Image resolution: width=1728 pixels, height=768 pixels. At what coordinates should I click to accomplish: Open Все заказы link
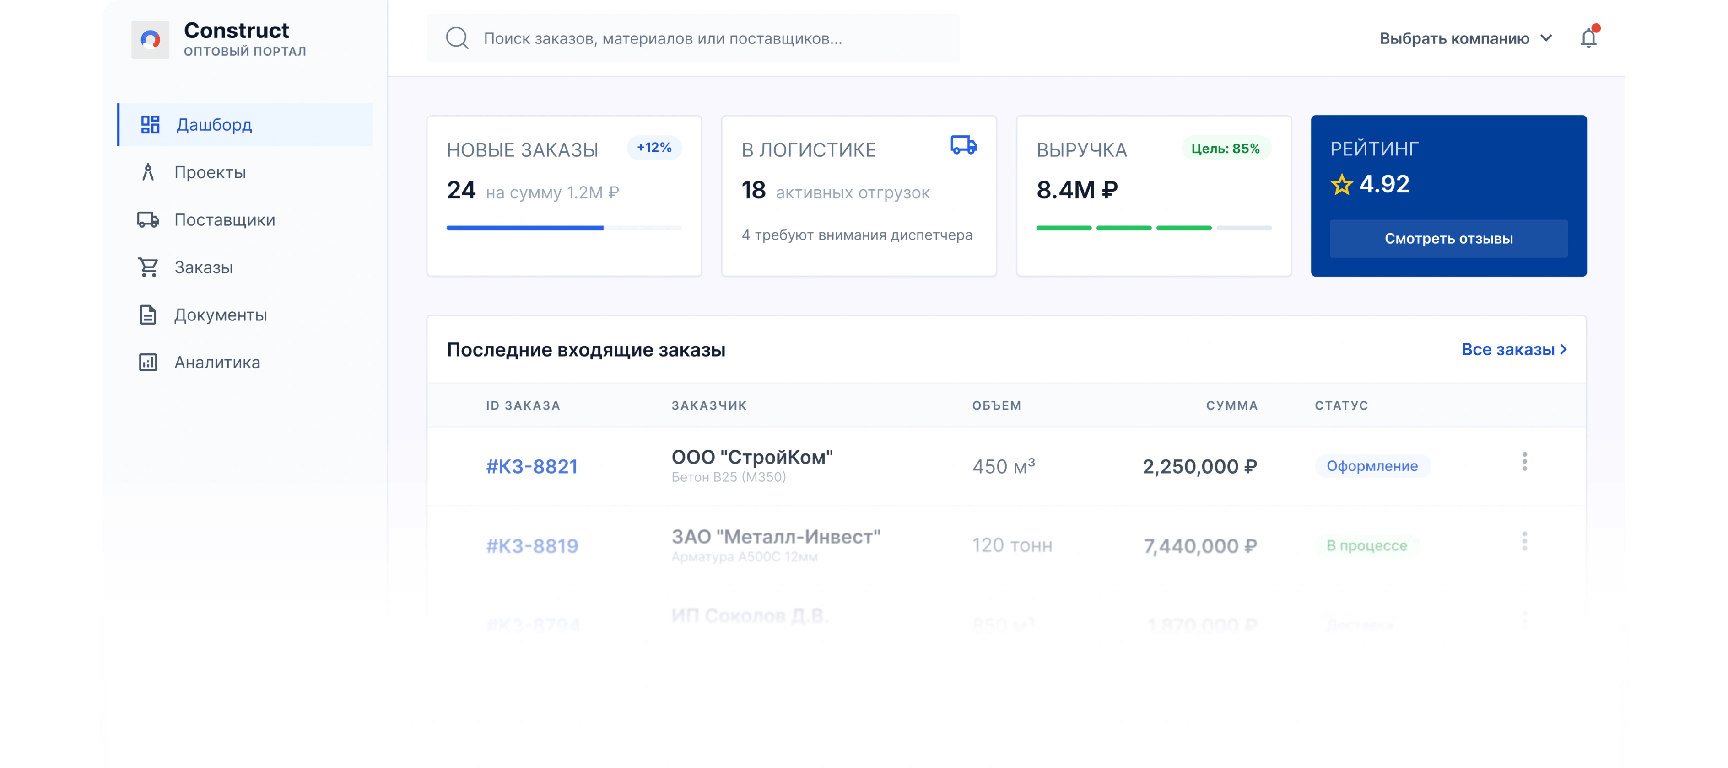pos(1514,349)
